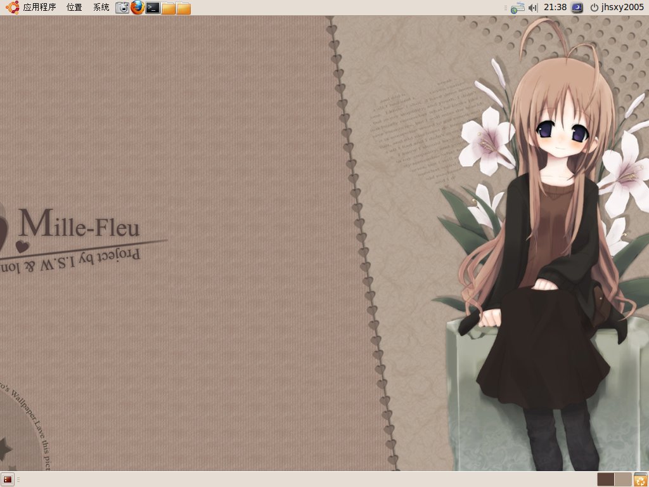
Task: Click the moon display power applet
Action: click(x=577, y=8)
